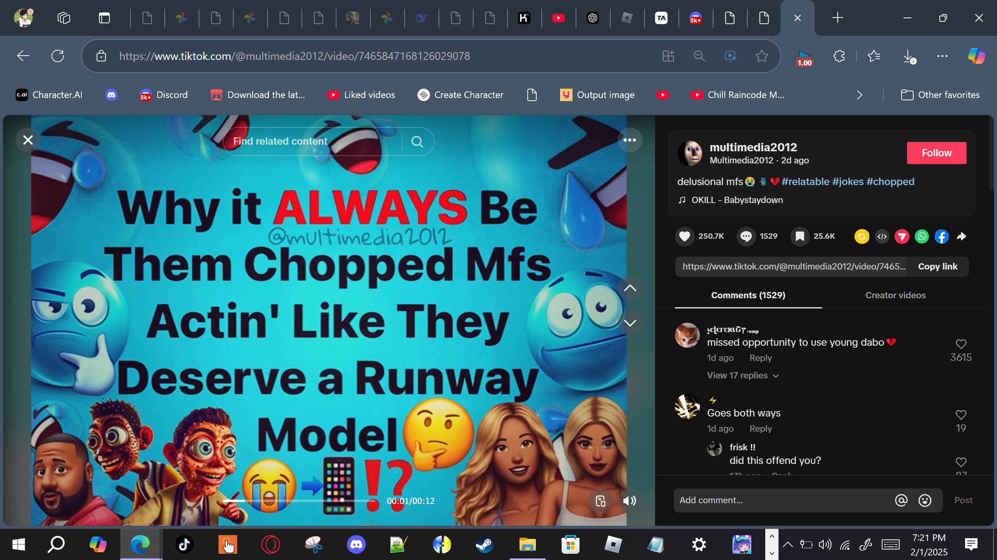Click the embed code icon
Image resolution: width=997 pixels, height=560 pixels.
pyautogui.click(x=882, y=236)
